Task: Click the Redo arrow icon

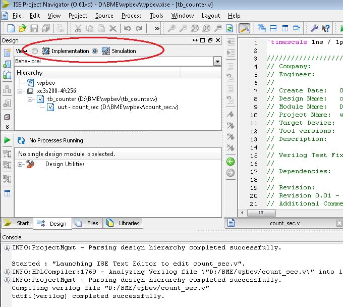Action: coord(139,28)
